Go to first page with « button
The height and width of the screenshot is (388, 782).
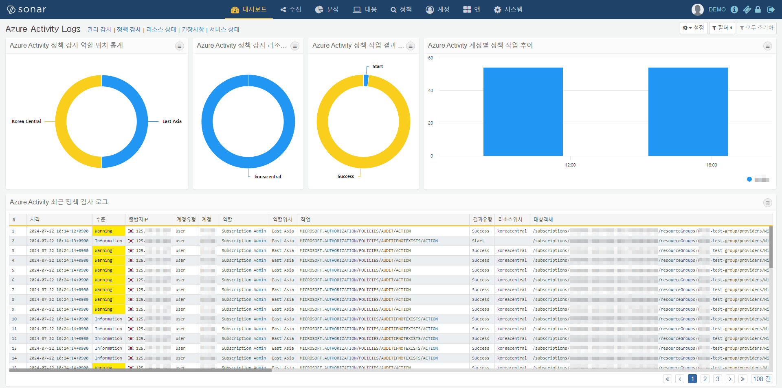tap(668, 379)
